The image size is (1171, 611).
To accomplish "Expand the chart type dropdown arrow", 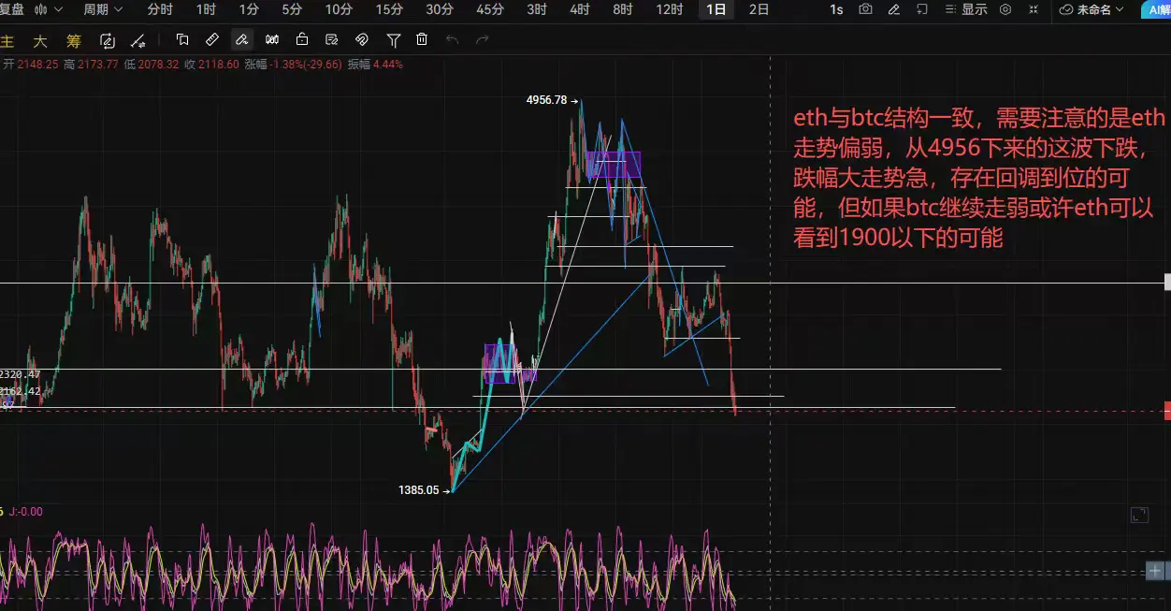I will 59,10.
